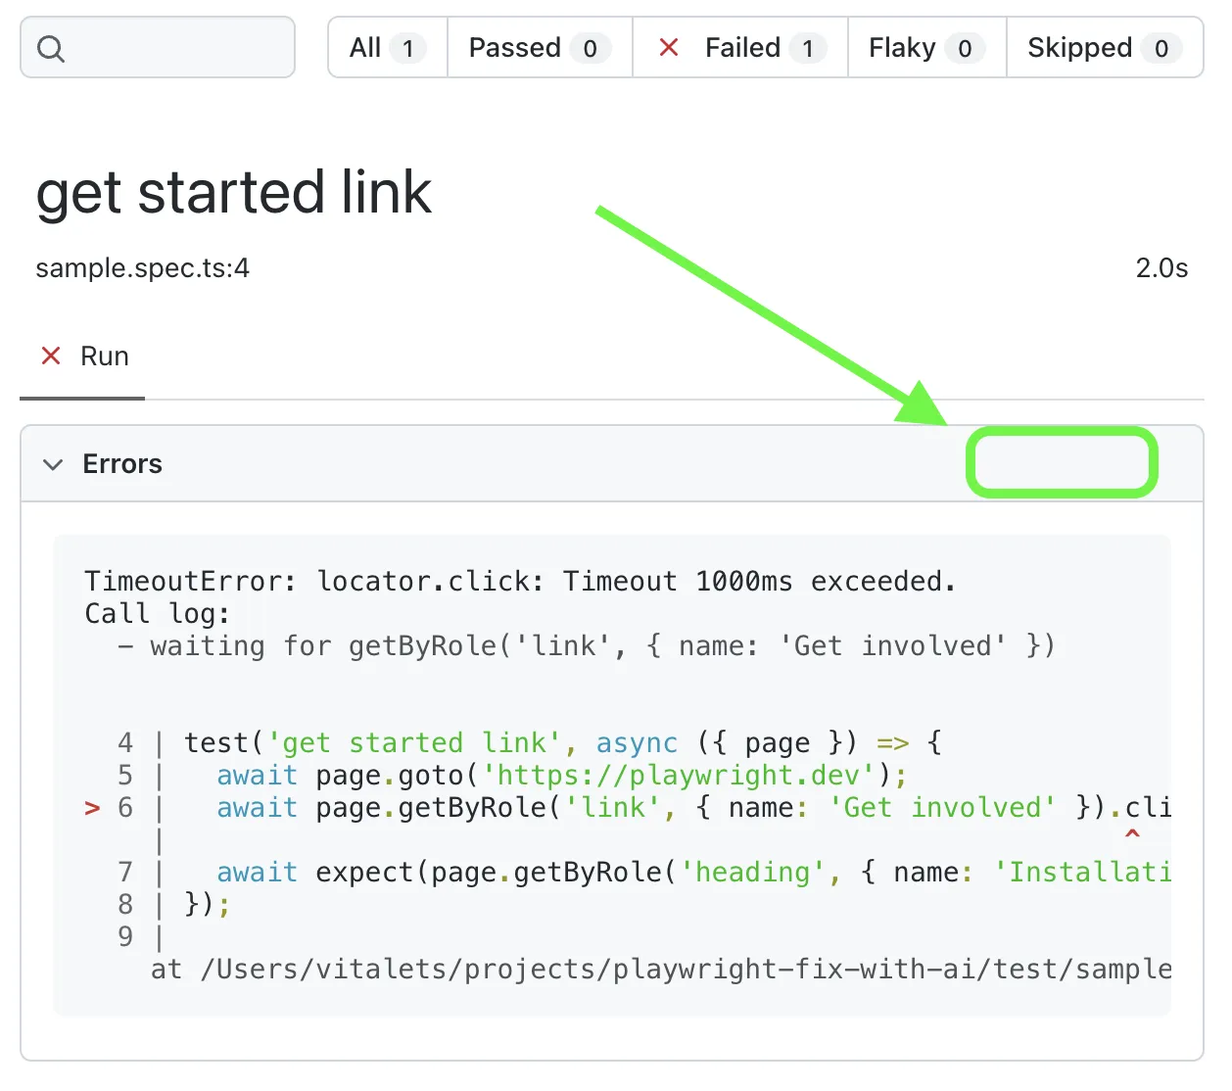The width and height of the screenshot is (1232, 1091).
Task: Click the search magnifier icon
Action: click(x=51, y=48)
